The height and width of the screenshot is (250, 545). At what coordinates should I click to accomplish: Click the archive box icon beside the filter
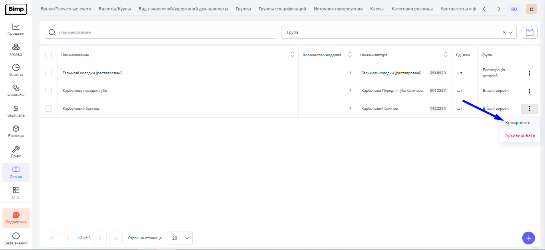tap(529, 32)
